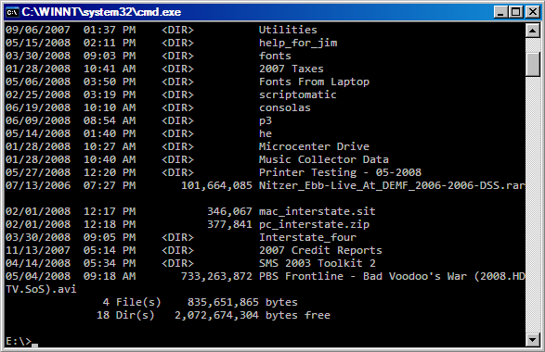
Task: Click the 2,072,674,304 bytes free text
Action: click(x=253, y=315)
